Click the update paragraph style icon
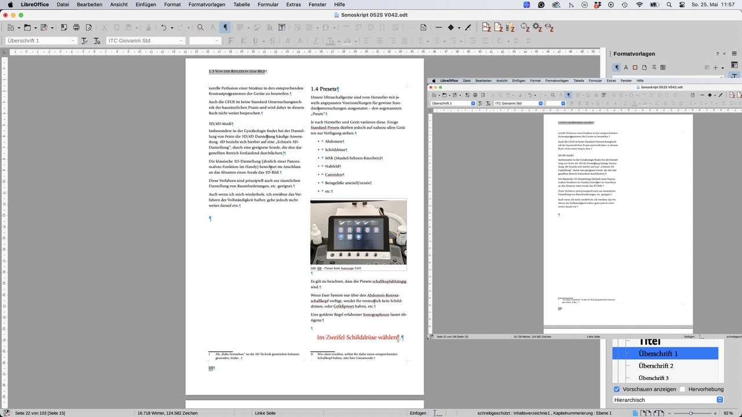Viewport: 742px width, 417px height. 84,41
